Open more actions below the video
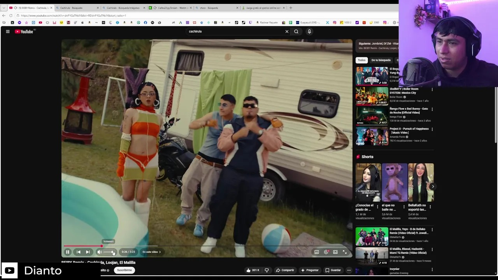Viewport: 498px width, 280px height. [349, 270]
